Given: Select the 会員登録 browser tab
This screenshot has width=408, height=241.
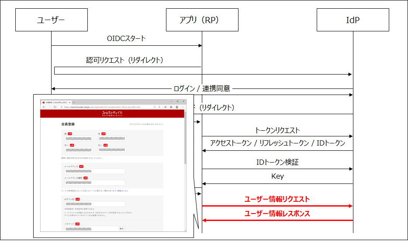Looking at the screenshot, I should (x=57, y=102).
